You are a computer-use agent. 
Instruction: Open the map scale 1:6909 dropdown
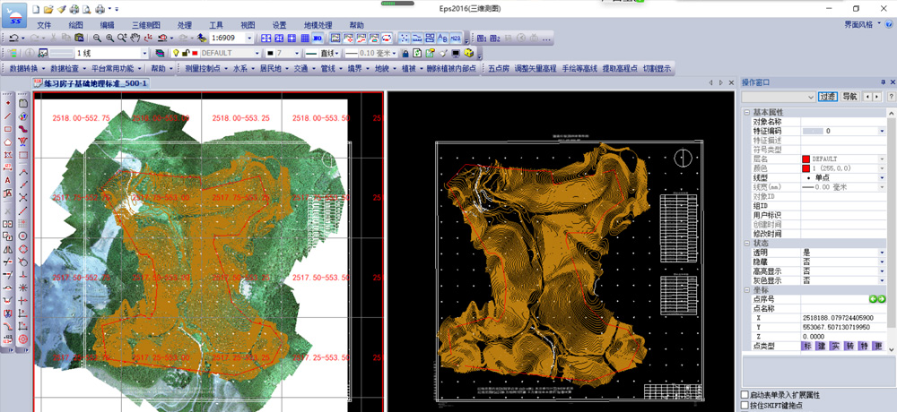coord(249,39)
